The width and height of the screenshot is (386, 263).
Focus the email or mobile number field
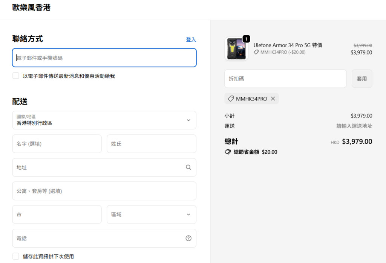pos(104,58)
